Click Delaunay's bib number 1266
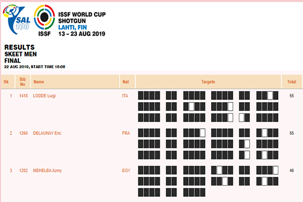This screenshot has height=202, width=303. click(x=24, y=133)
